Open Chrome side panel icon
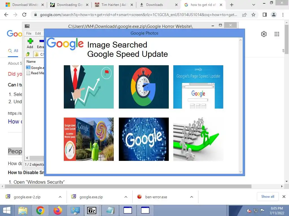The height and width of the screenshot is (216, 289). [265, 15]
